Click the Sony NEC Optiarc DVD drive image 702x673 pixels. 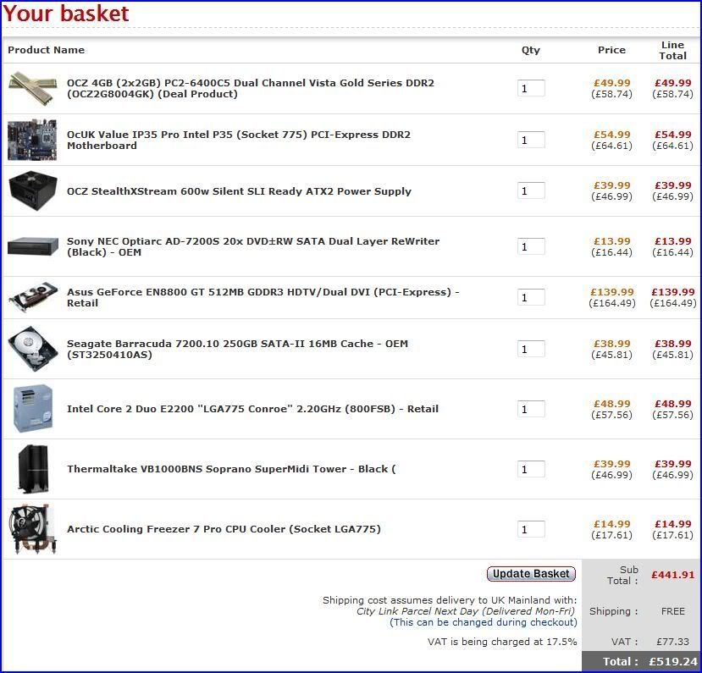click(x=33, y=246)
